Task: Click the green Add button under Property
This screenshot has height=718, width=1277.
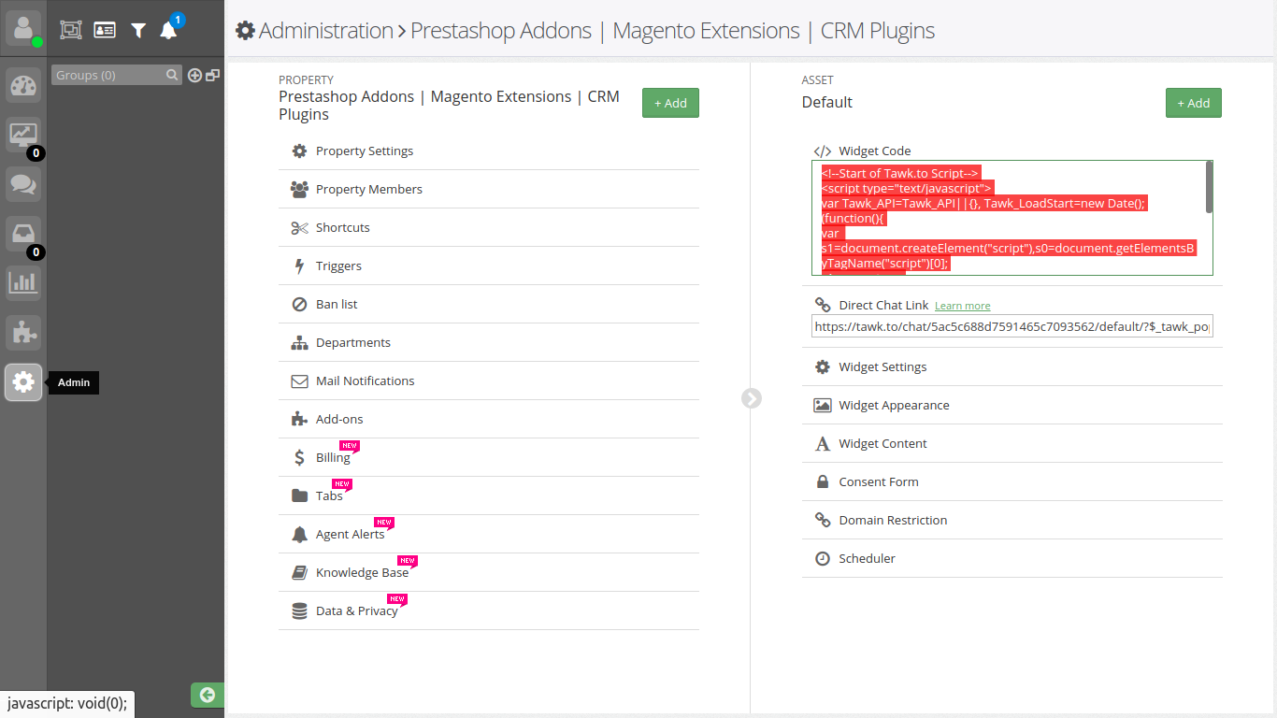Action: [x=670, y=103]
